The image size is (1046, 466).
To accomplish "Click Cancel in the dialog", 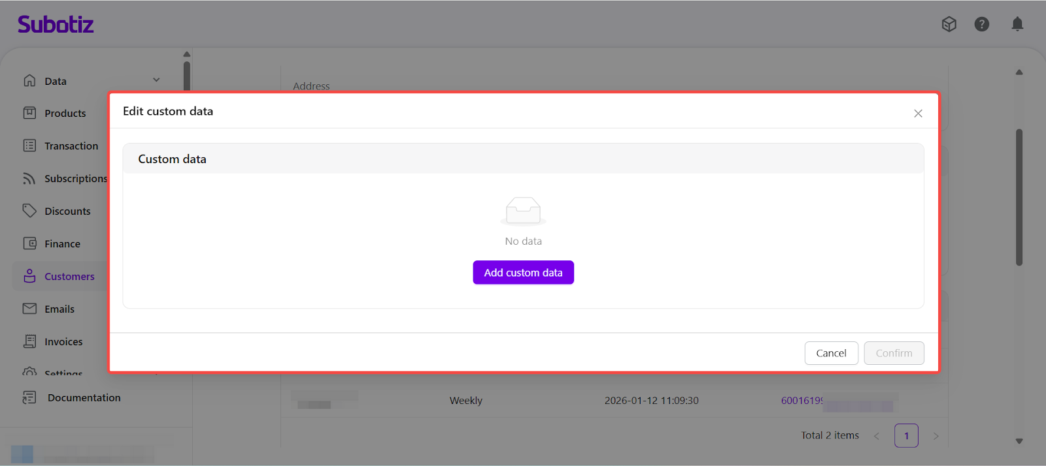I will coord(831,353).
